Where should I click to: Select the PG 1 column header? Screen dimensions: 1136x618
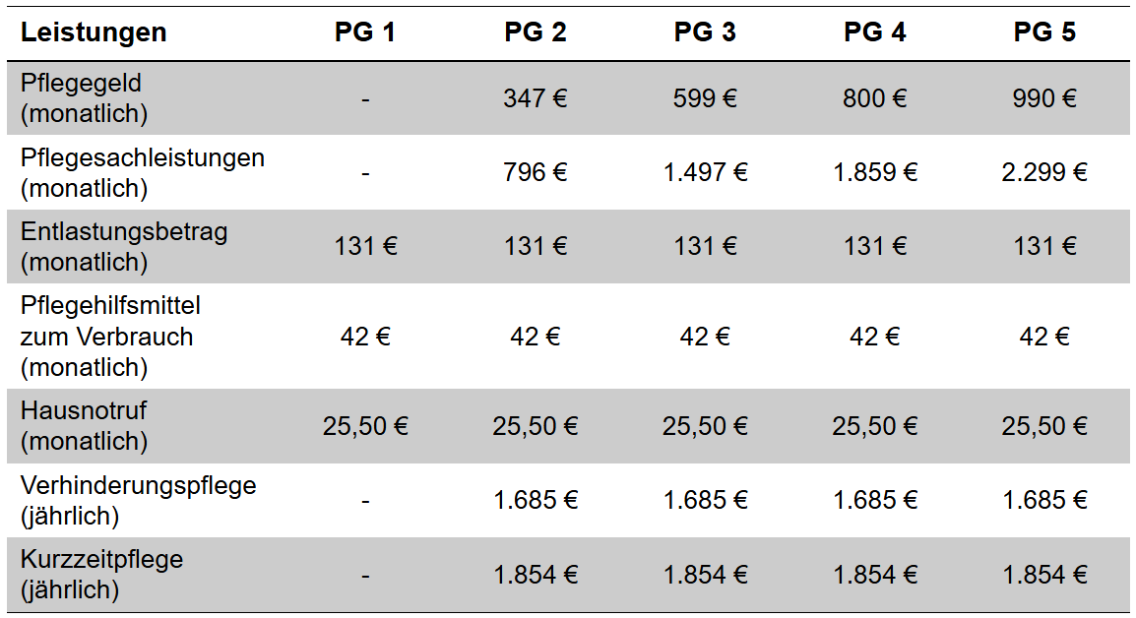pos(365,32)
